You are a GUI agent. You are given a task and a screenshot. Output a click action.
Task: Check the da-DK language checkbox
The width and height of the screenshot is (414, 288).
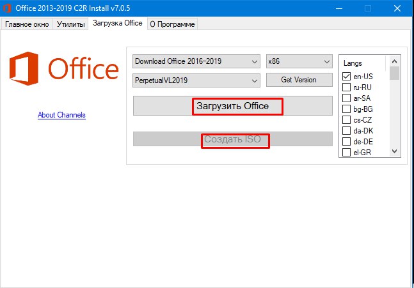346,131
